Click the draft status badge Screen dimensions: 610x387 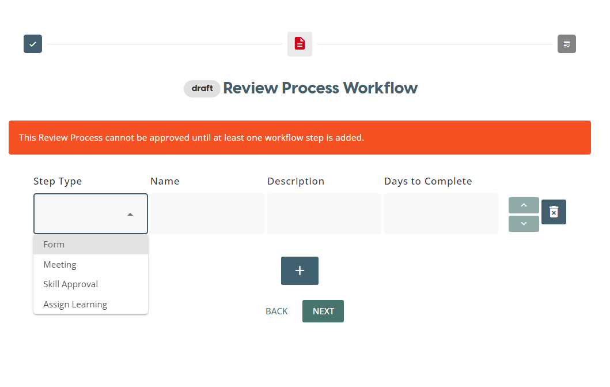tap(202, 89)
